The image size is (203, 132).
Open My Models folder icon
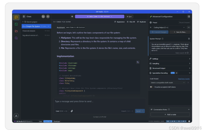tap(16, 31)
